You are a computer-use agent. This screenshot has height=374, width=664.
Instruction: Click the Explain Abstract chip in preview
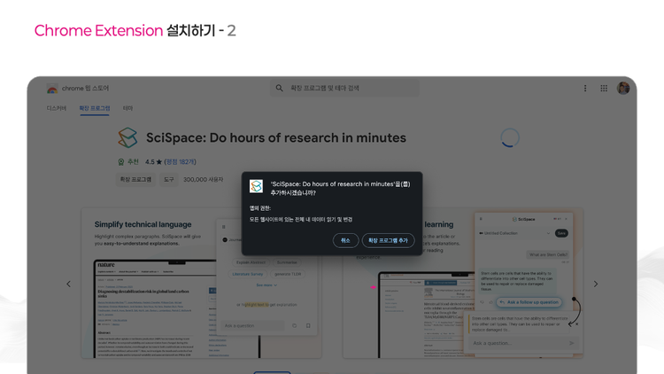(x=251, y=262)
